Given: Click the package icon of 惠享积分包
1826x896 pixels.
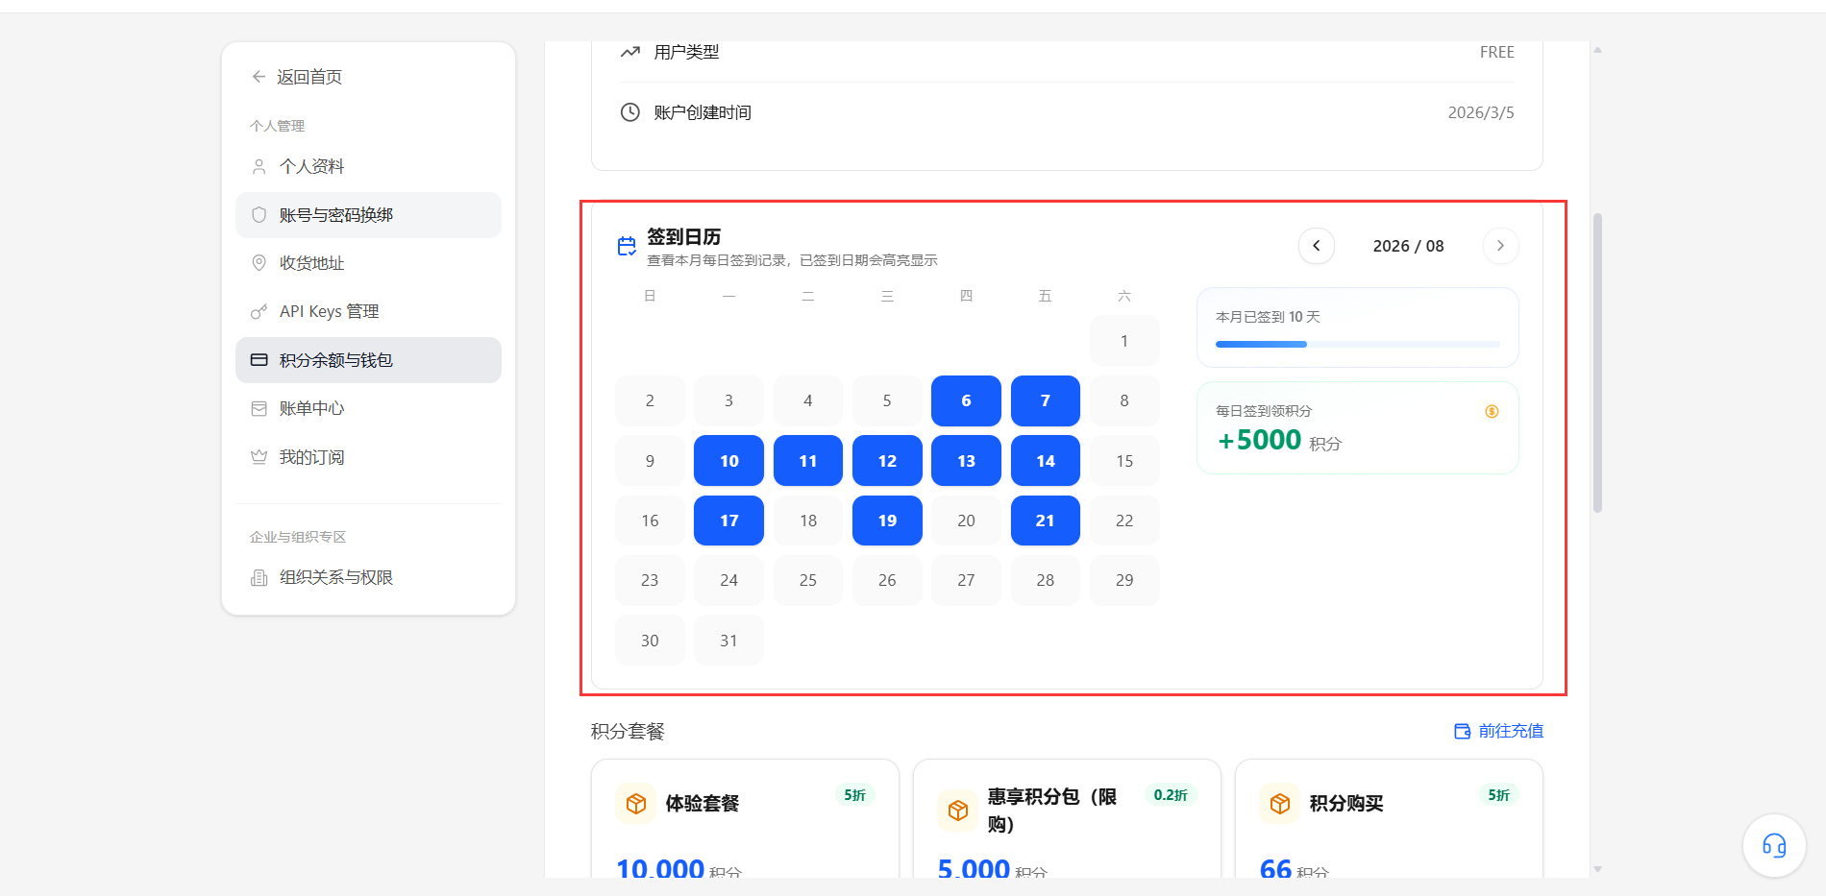Looking at the screenshot, I should click(958, 811).
